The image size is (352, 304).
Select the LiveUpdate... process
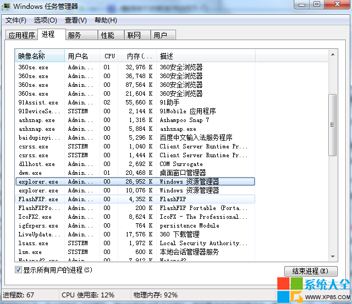click(135, 234)
